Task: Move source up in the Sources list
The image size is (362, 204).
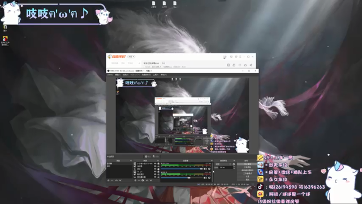Action: click(x=147, y=180)
